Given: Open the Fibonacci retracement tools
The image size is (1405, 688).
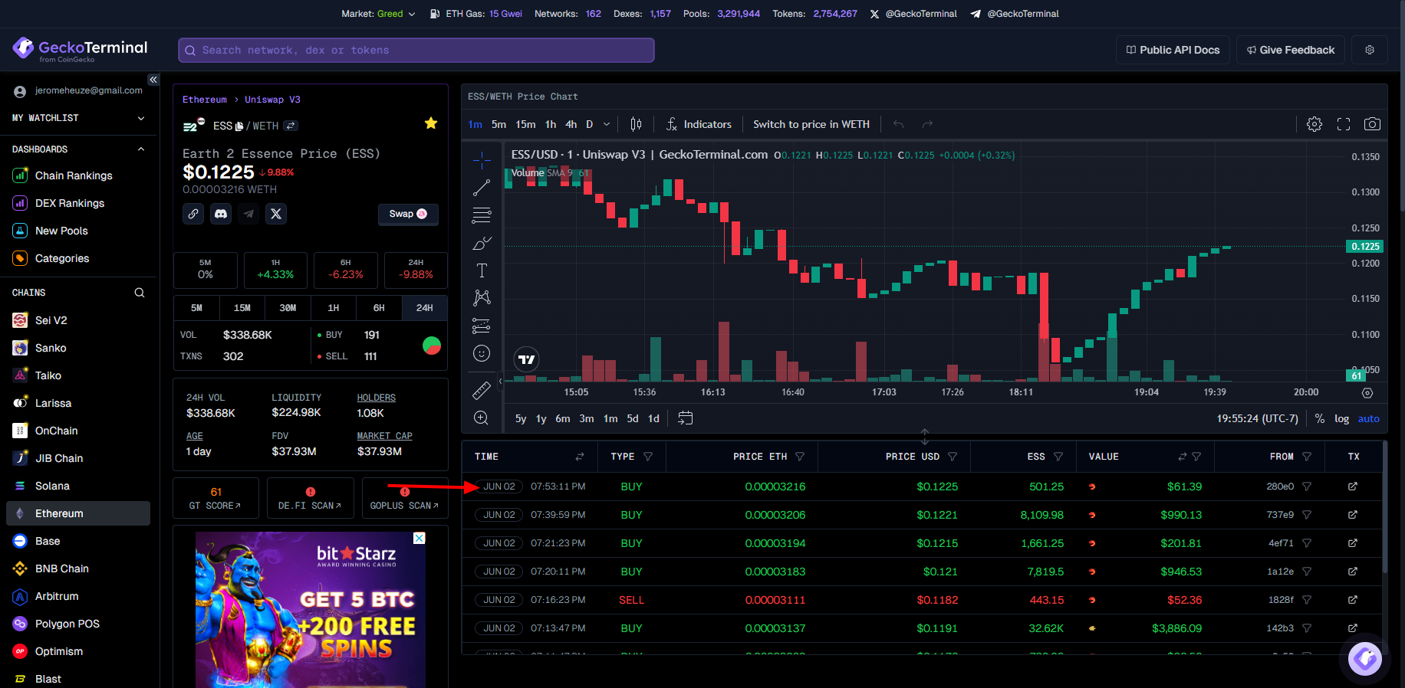Looking at the screenshot, I should [482, 215].
